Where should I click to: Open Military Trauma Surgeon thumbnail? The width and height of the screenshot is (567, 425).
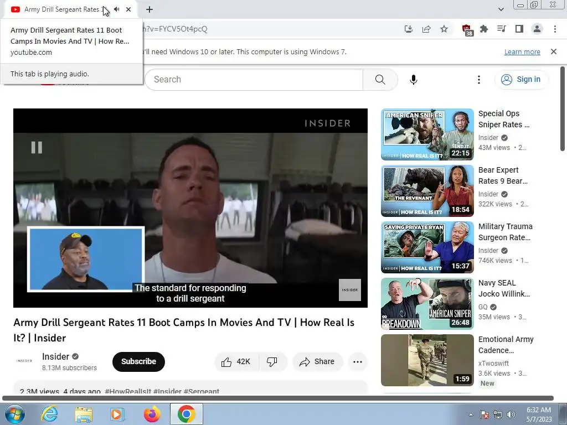coord(427,247)
